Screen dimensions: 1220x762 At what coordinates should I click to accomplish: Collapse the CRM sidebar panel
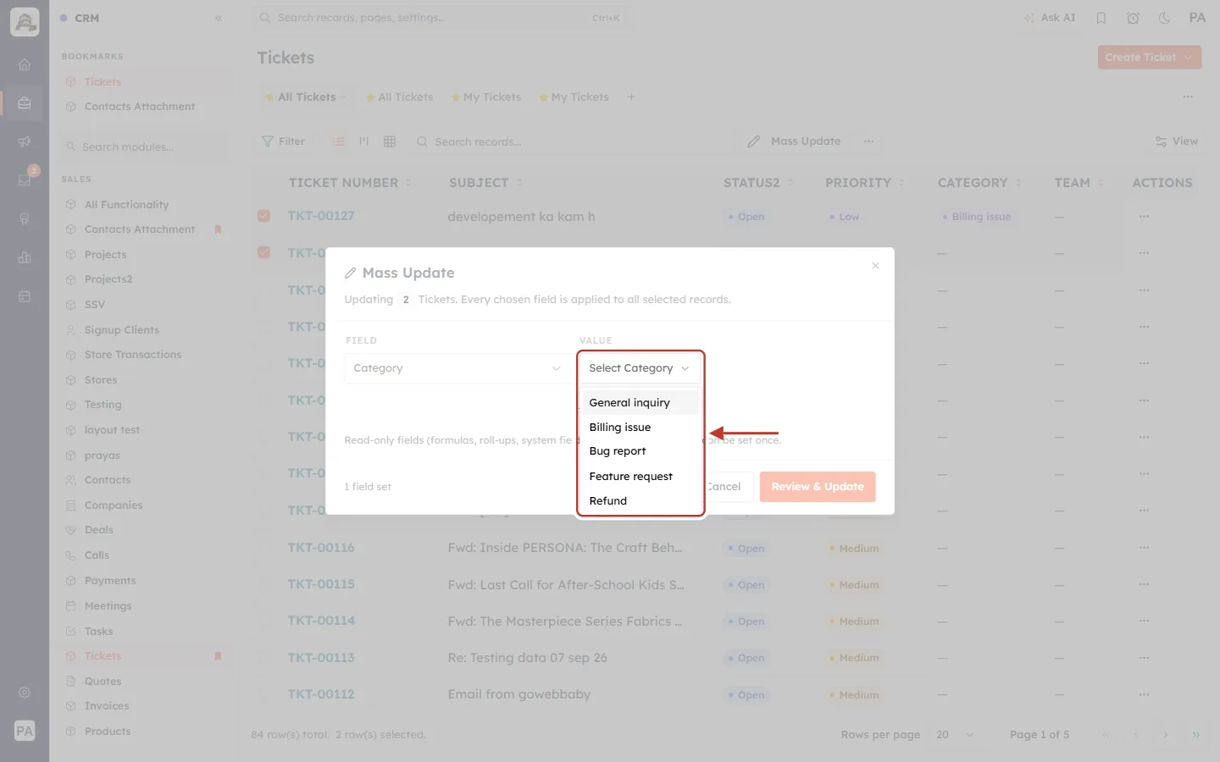219,18
